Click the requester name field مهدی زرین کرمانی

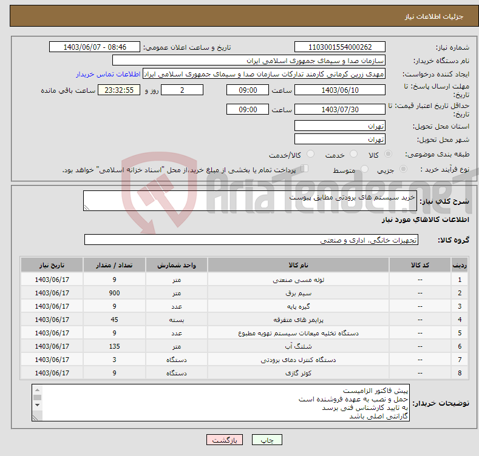click(264, 74)
